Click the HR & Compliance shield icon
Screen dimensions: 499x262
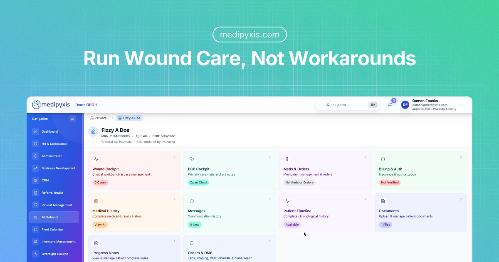click(36, 144)
